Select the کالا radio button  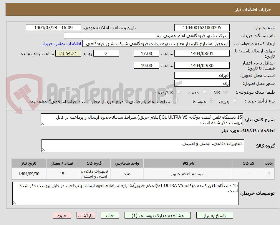pos(226,92)
